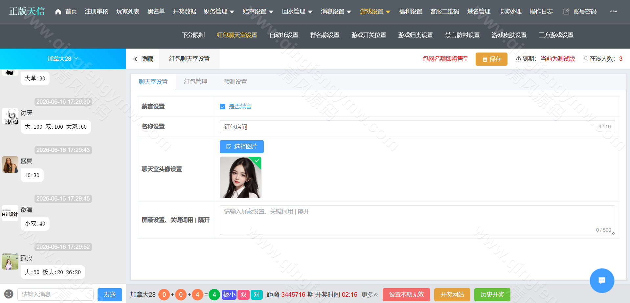The width and height of the screenshot is (630, 303).
Task: Click the home icon beside 首页
Action: [x=58, y=11]
